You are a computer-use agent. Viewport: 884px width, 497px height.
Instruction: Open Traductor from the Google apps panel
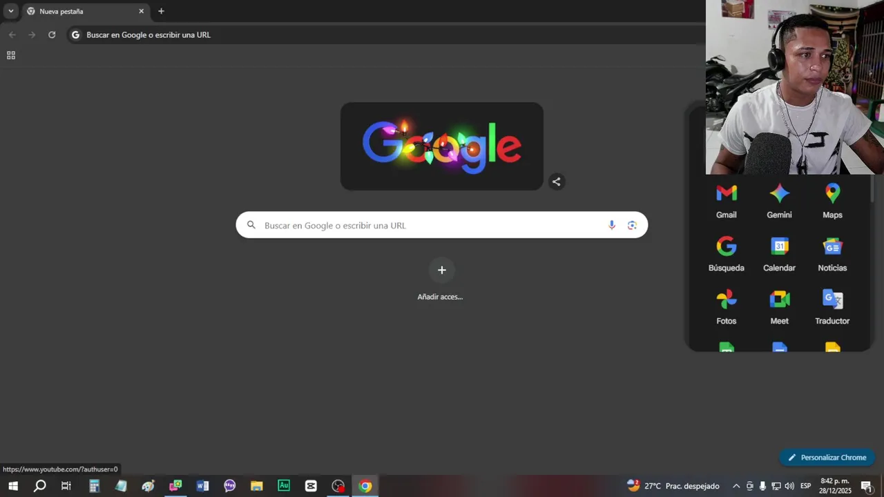tap(832, 307)
